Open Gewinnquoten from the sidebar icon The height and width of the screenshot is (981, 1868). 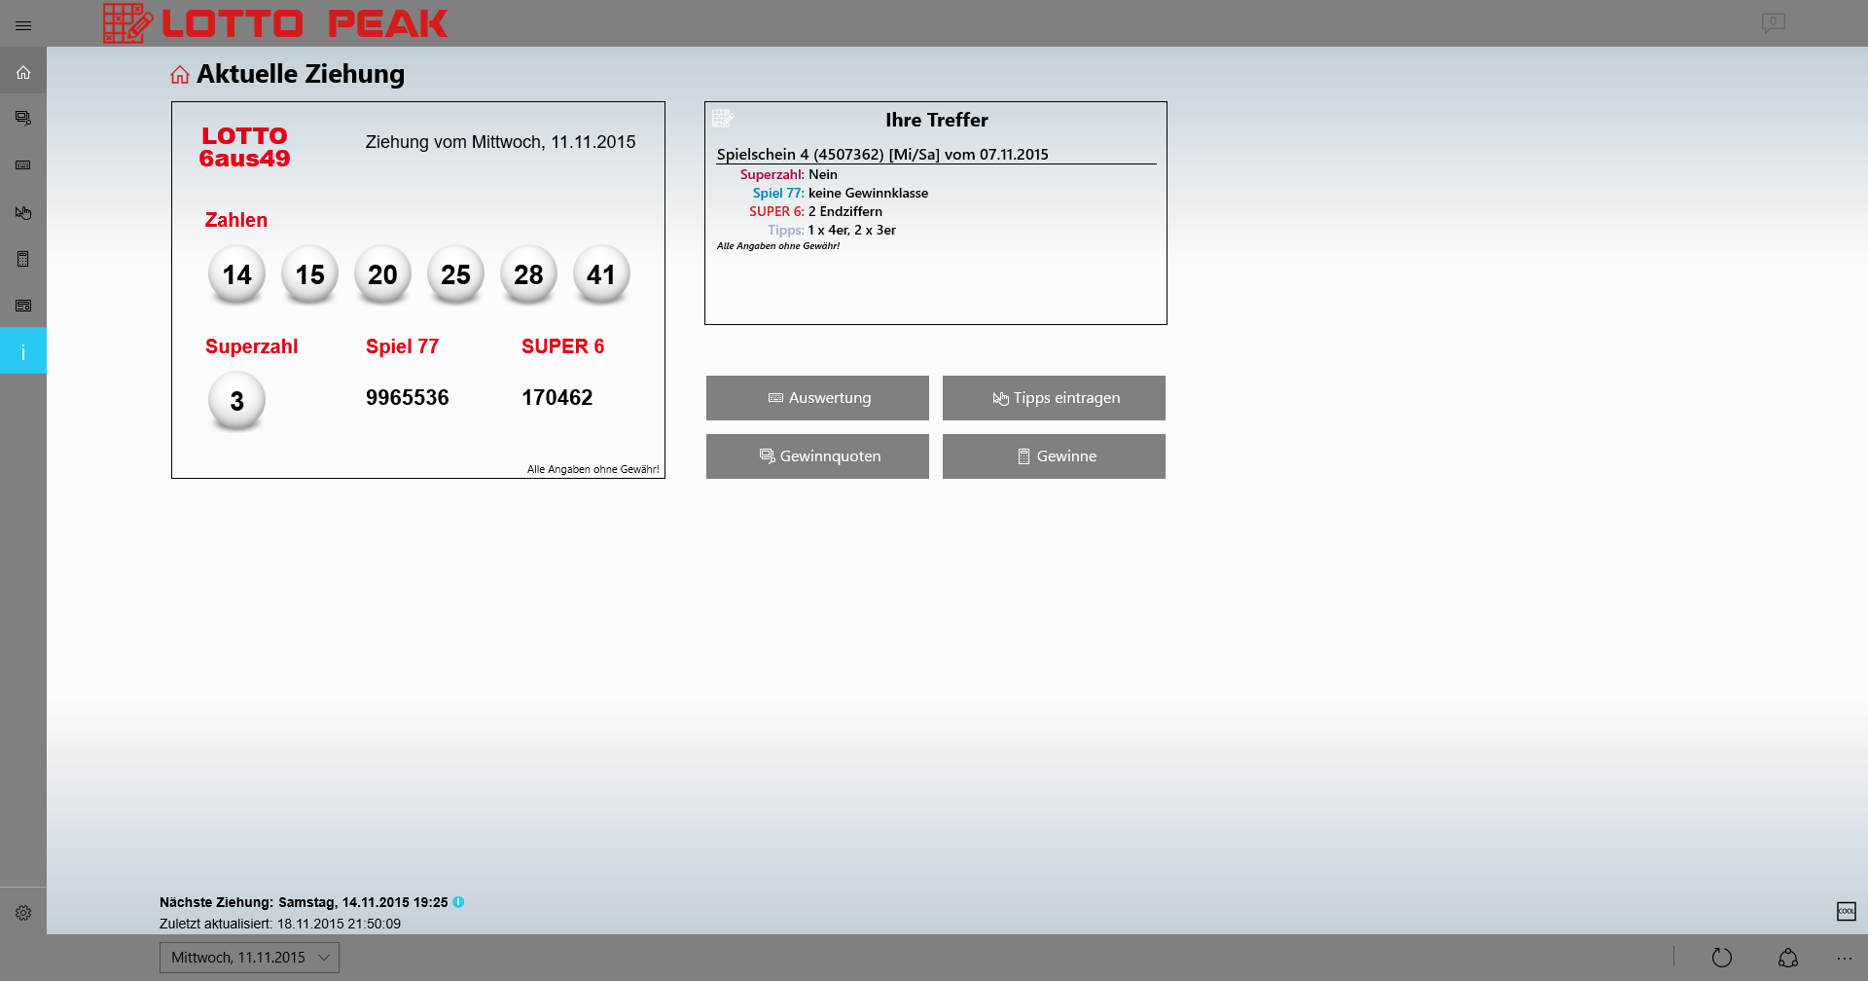(x=23, y=119)
